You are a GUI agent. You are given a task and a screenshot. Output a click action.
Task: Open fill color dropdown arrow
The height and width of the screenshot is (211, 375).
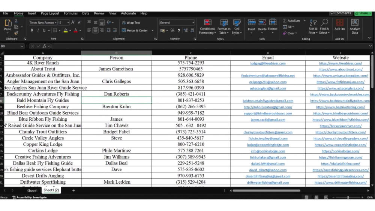click(x=70, y=31)
